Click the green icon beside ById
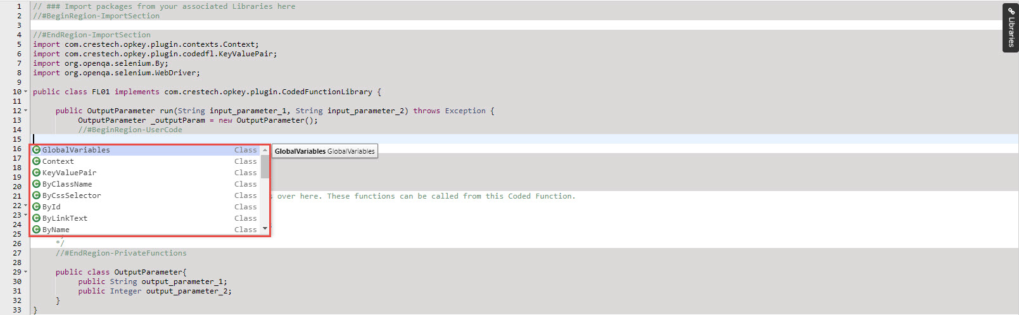 point(37,207)
